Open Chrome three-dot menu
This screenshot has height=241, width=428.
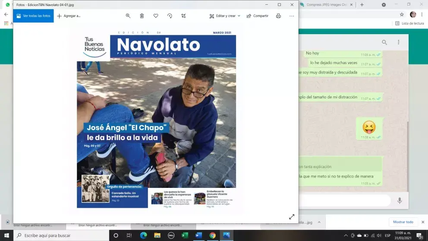422,15
